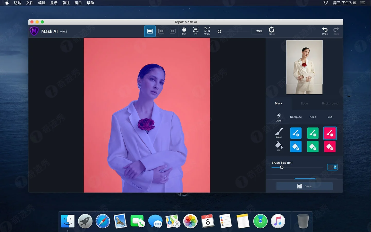Select the red Cut brush tool
Image resolution: width=371 pixels, height=232 pixels.
(330, 133)
